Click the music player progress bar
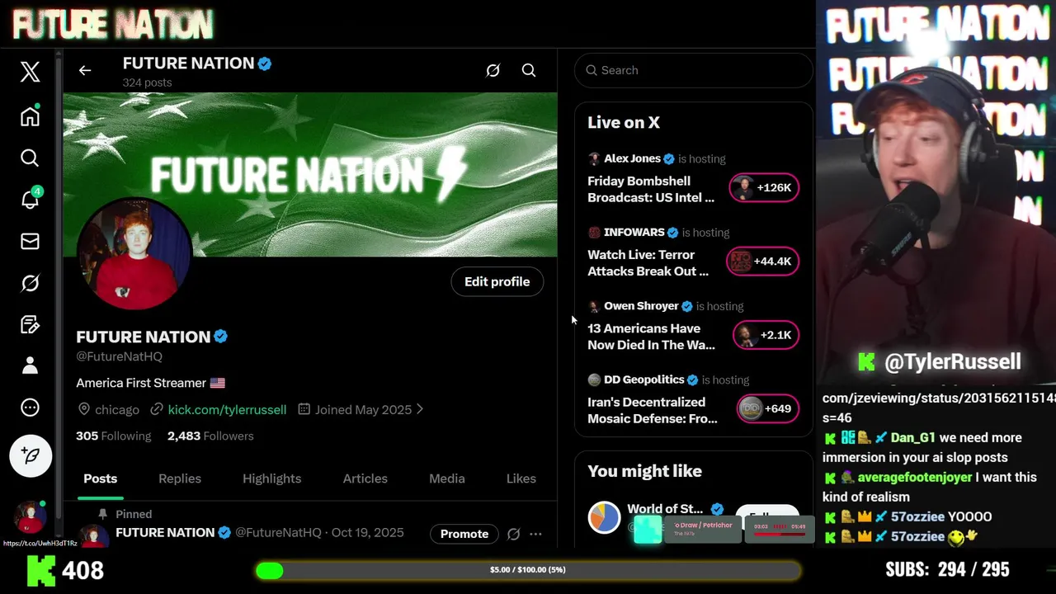The image size is (1056, 594). [779, 535]
